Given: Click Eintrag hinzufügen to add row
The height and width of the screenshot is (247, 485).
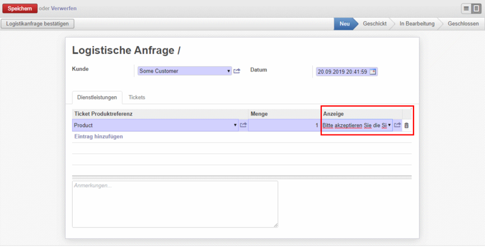Looking at the screenshot, I should [98, 137].
